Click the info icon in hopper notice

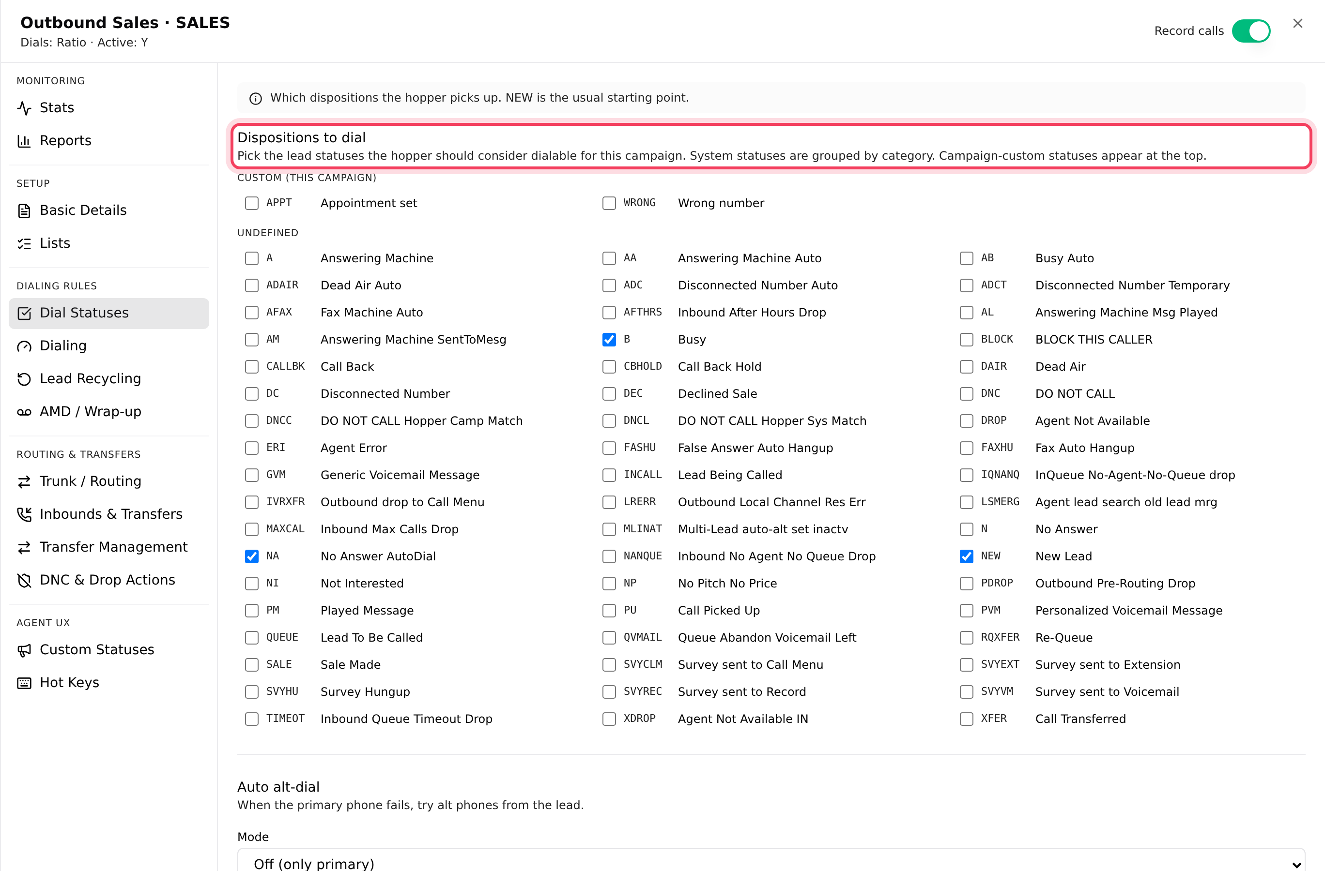[x=256, y=98]
